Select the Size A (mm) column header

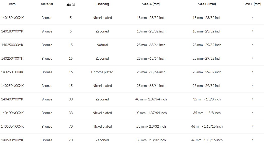click(151, 4)
